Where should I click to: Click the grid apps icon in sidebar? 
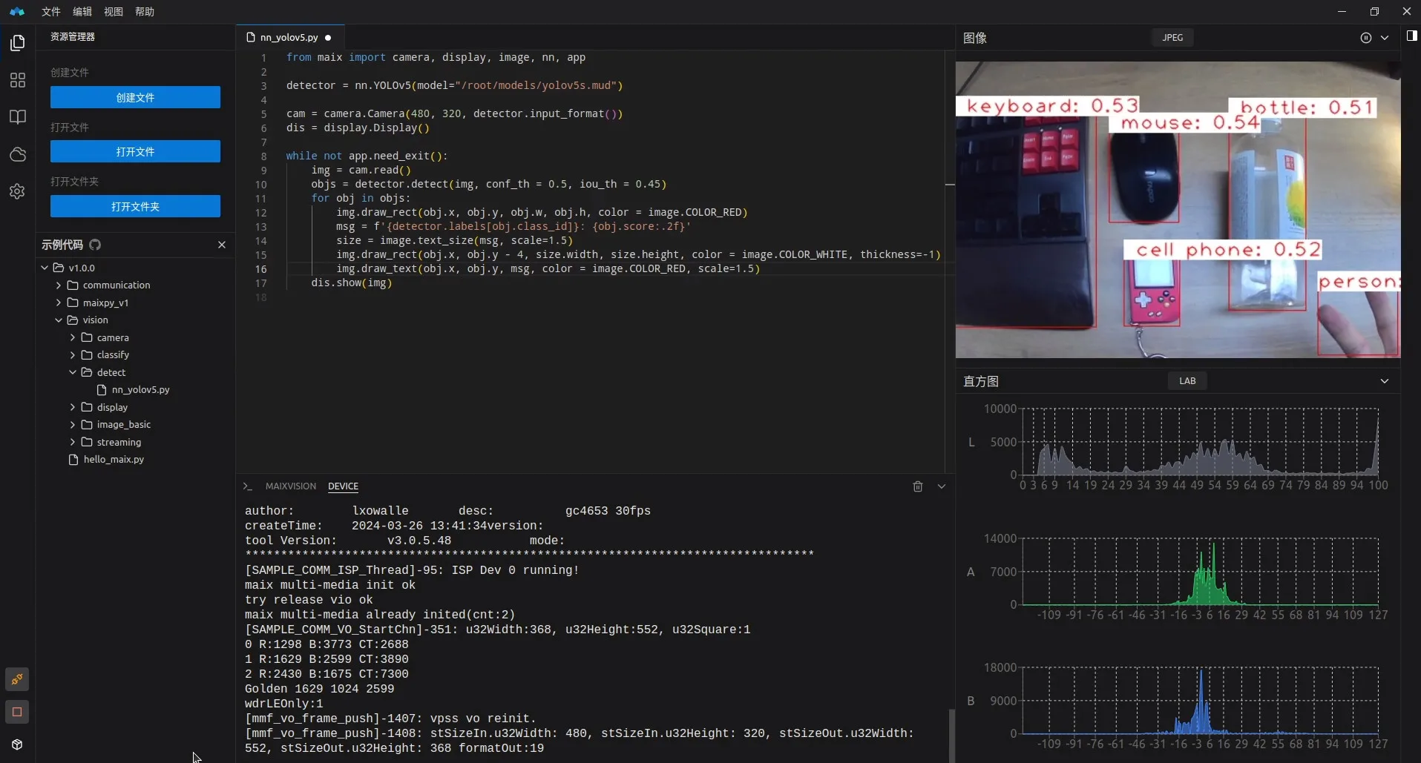[18, 80]
